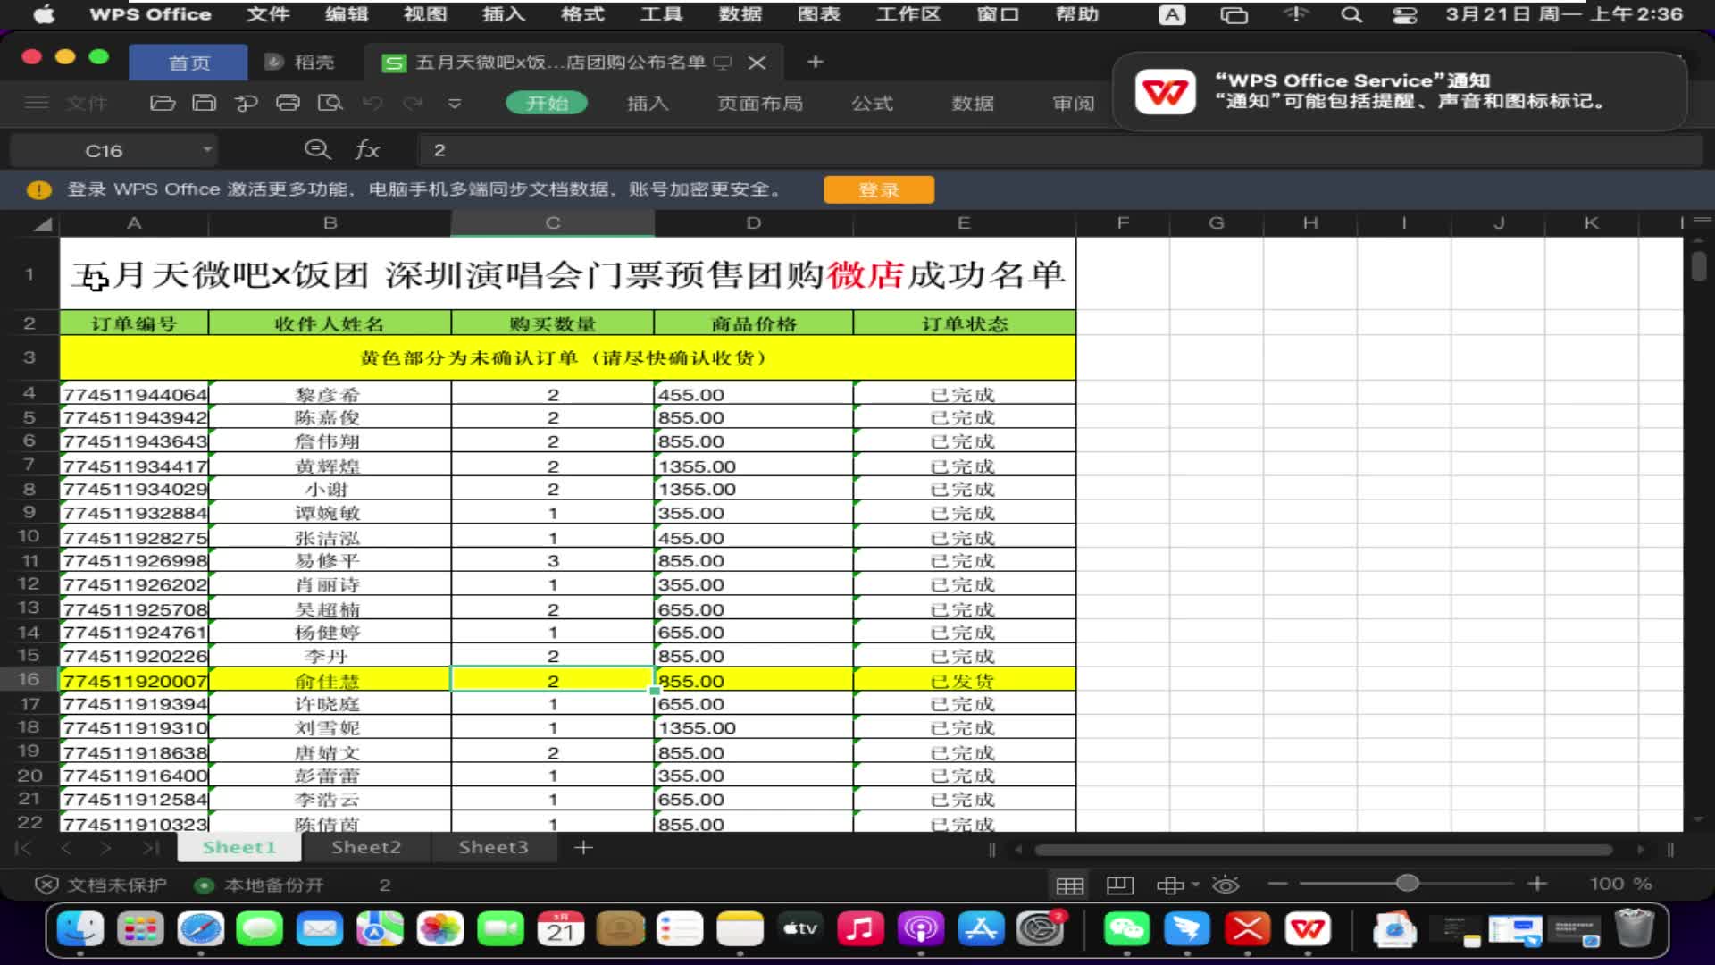Open file folder icon in toolbar
This screenshot has height=965, width=1715.
[x=162, y=103]
